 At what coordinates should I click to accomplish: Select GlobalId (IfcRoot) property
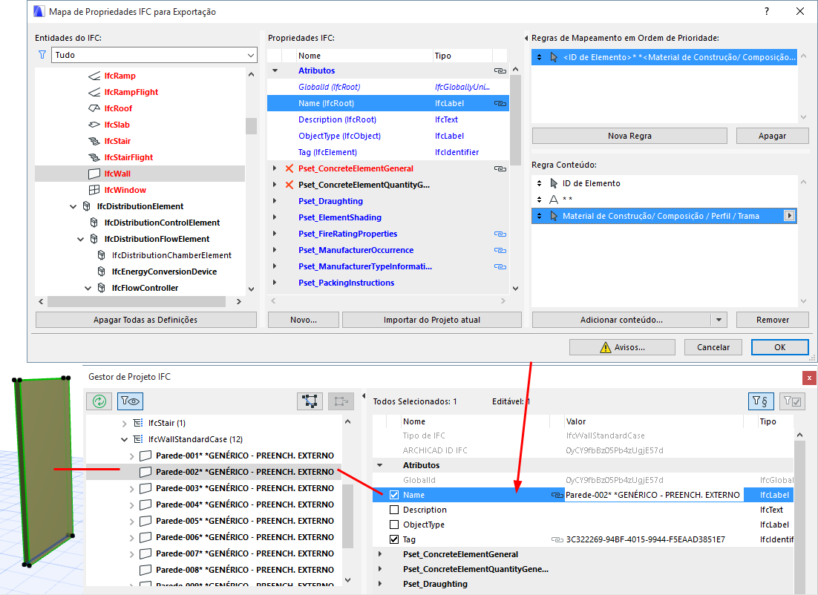[x=329, y=87]
